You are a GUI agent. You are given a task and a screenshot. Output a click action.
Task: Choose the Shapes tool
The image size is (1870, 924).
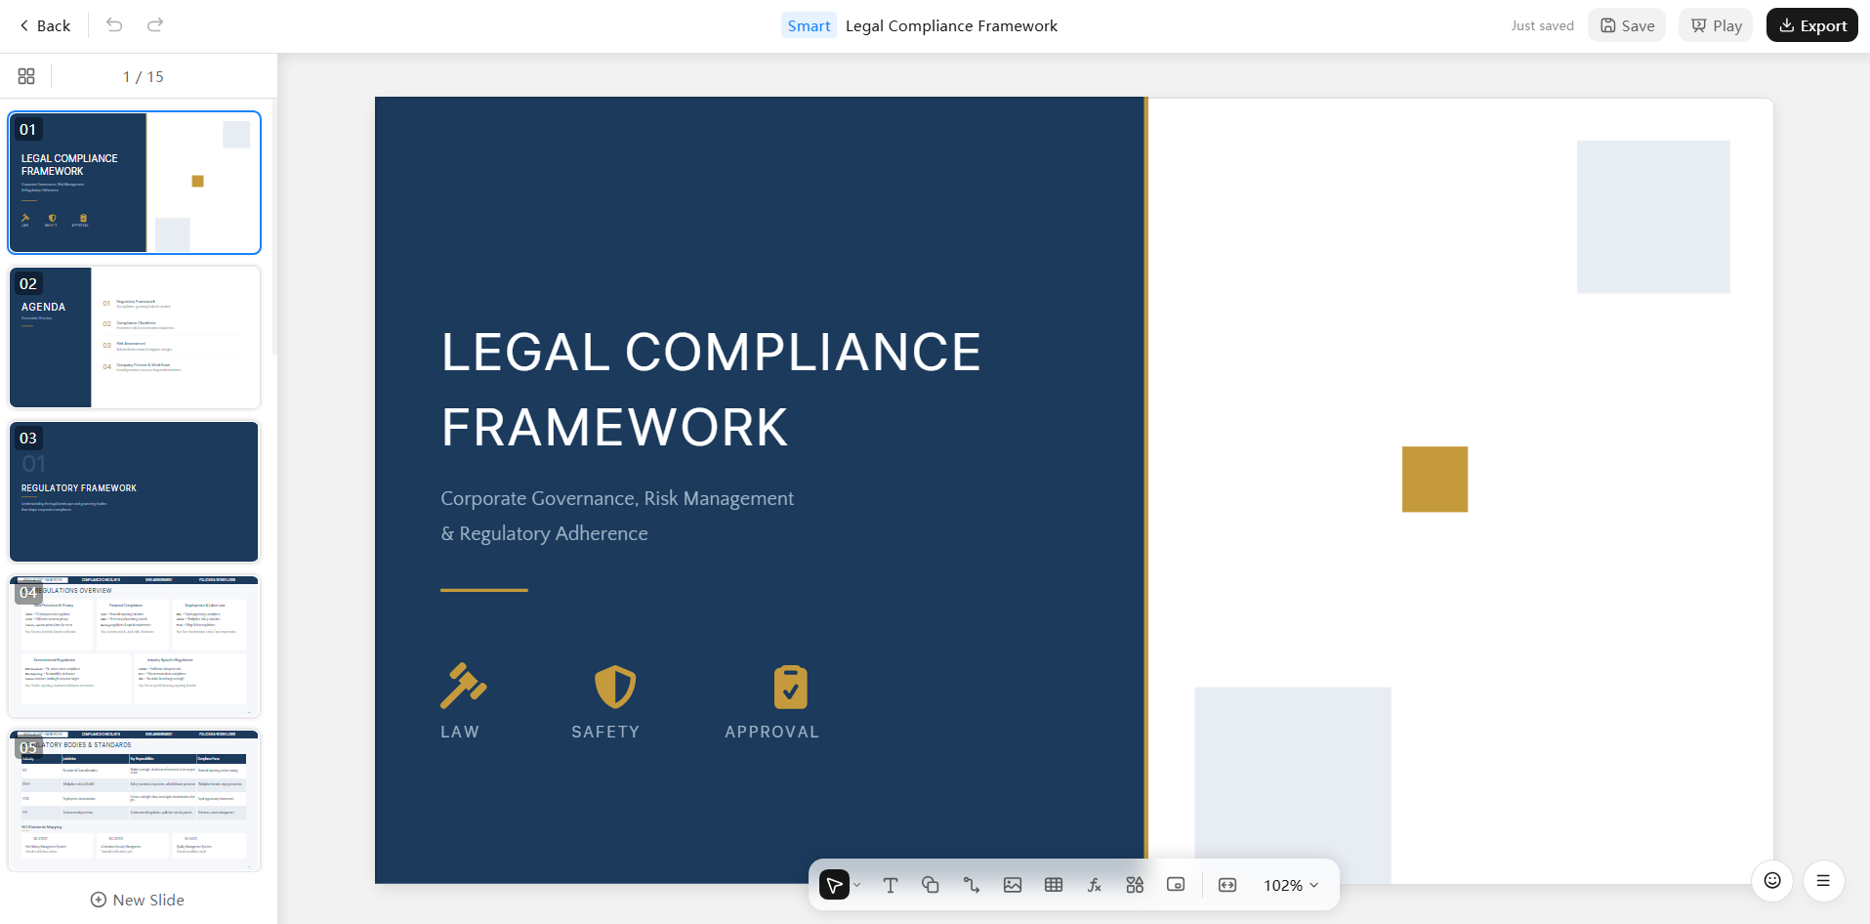pyautogui.click(x=931, y=885)
